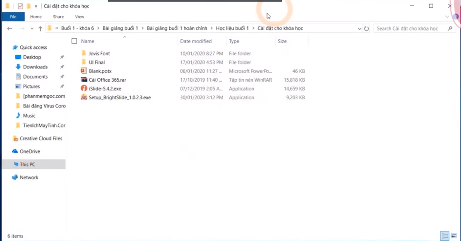Open the Home ribbon tab

(36, 17)
